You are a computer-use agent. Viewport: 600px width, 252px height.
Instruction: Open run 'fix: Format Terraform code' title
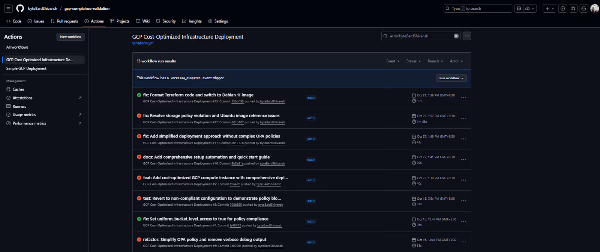[x=198, y=95]
